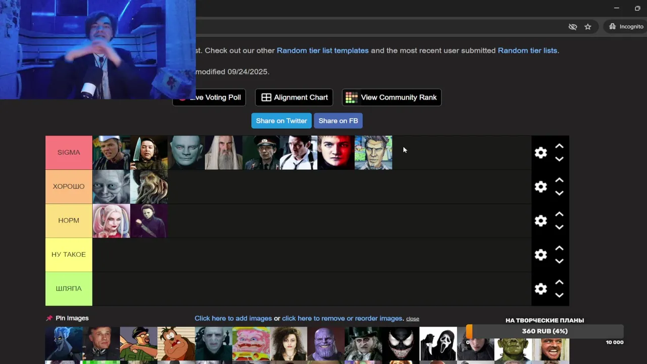Select first SIGMA image with white cap
This screenshot has height=364, width=647.
click(x=111, y=152)
